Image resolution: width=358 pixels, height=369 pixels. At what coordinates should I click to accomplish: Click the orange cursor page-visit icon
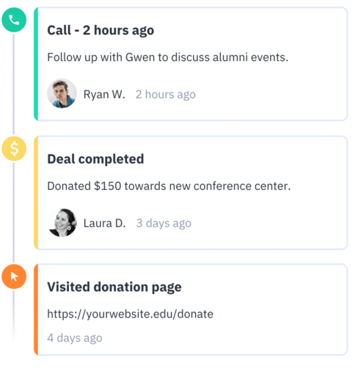pyautogui.click(x=14, y=277)
